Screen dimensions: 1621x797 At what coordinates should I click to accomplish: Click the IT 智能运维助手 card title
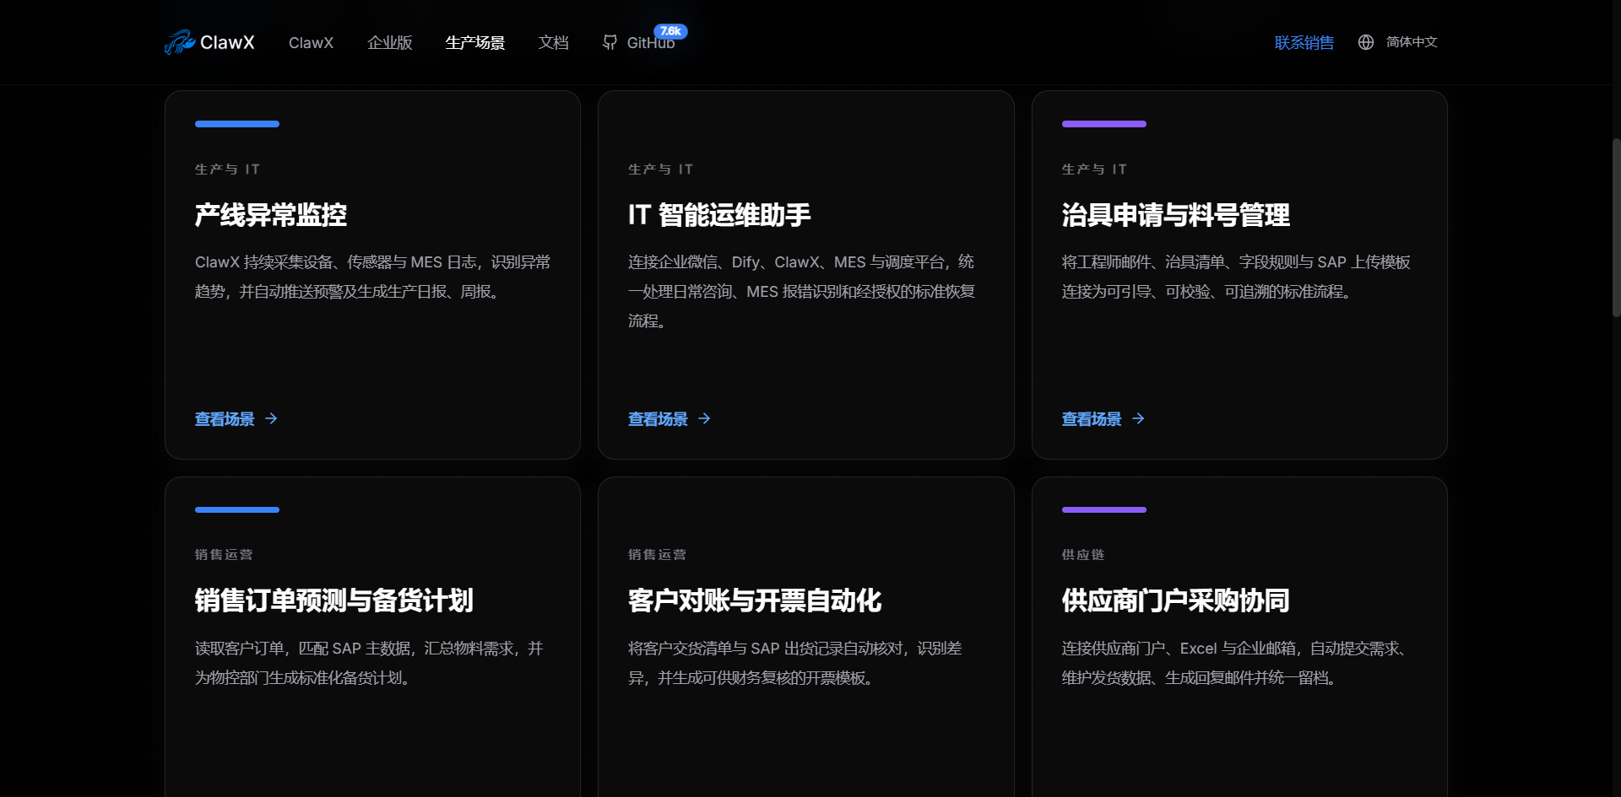coord(719,215)
